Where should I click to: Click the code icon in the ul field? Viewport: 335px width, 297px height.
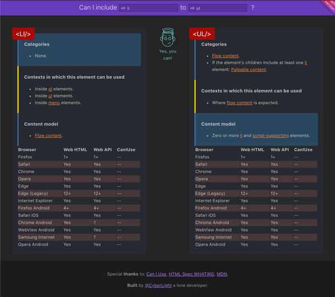tap(193, 8)
